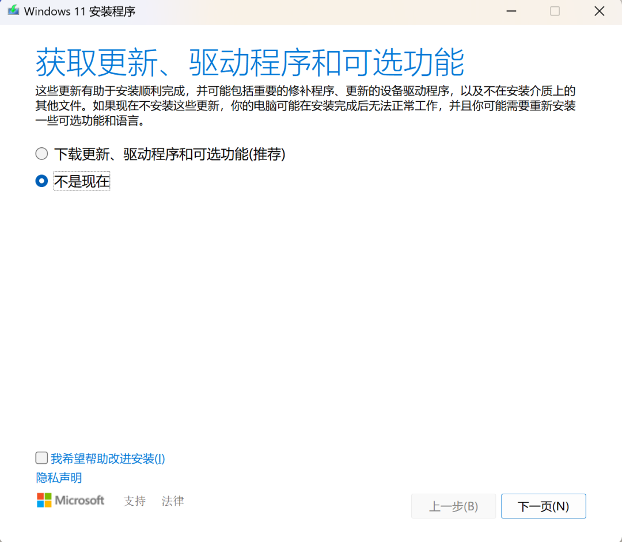Click the Windows 11 安装程序 title text
This screenshot has height=542, width=622.
[x=79, y=12]
